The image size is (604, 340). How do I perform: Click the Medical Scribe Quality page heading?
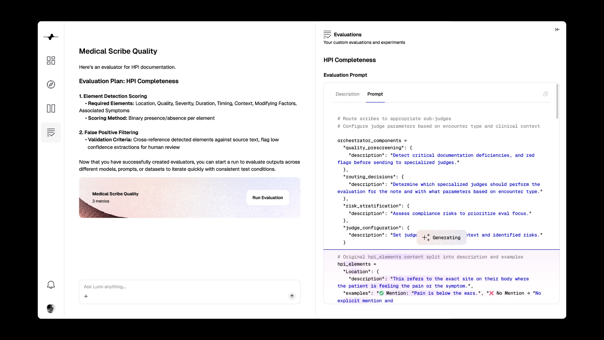(x=118, y=51)
